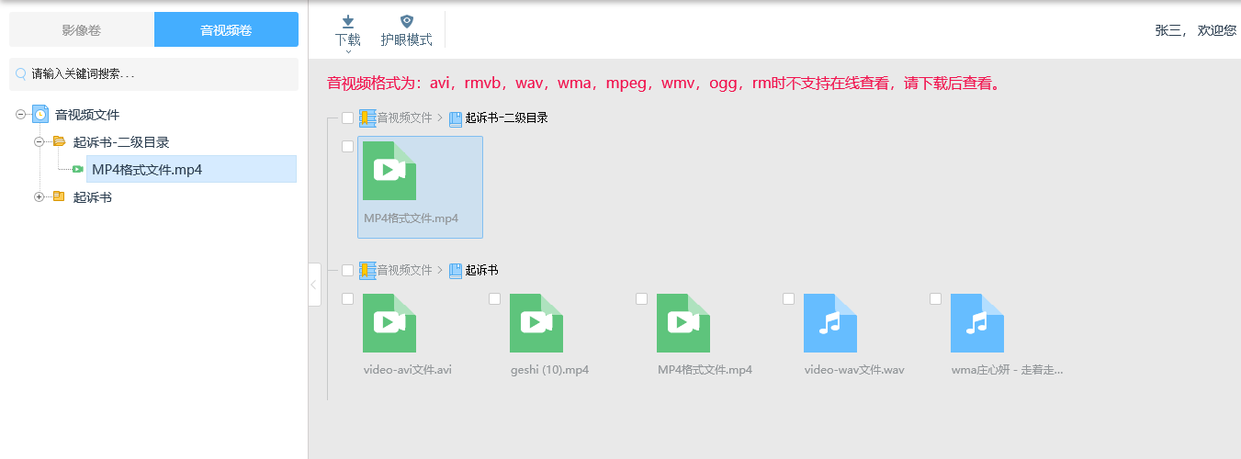Image resolution: width=1241 pixels, height=459 pixels.
Task: Check the selected MP4格式文件.mp4 checkbox in first section
Action: [347, 146]
